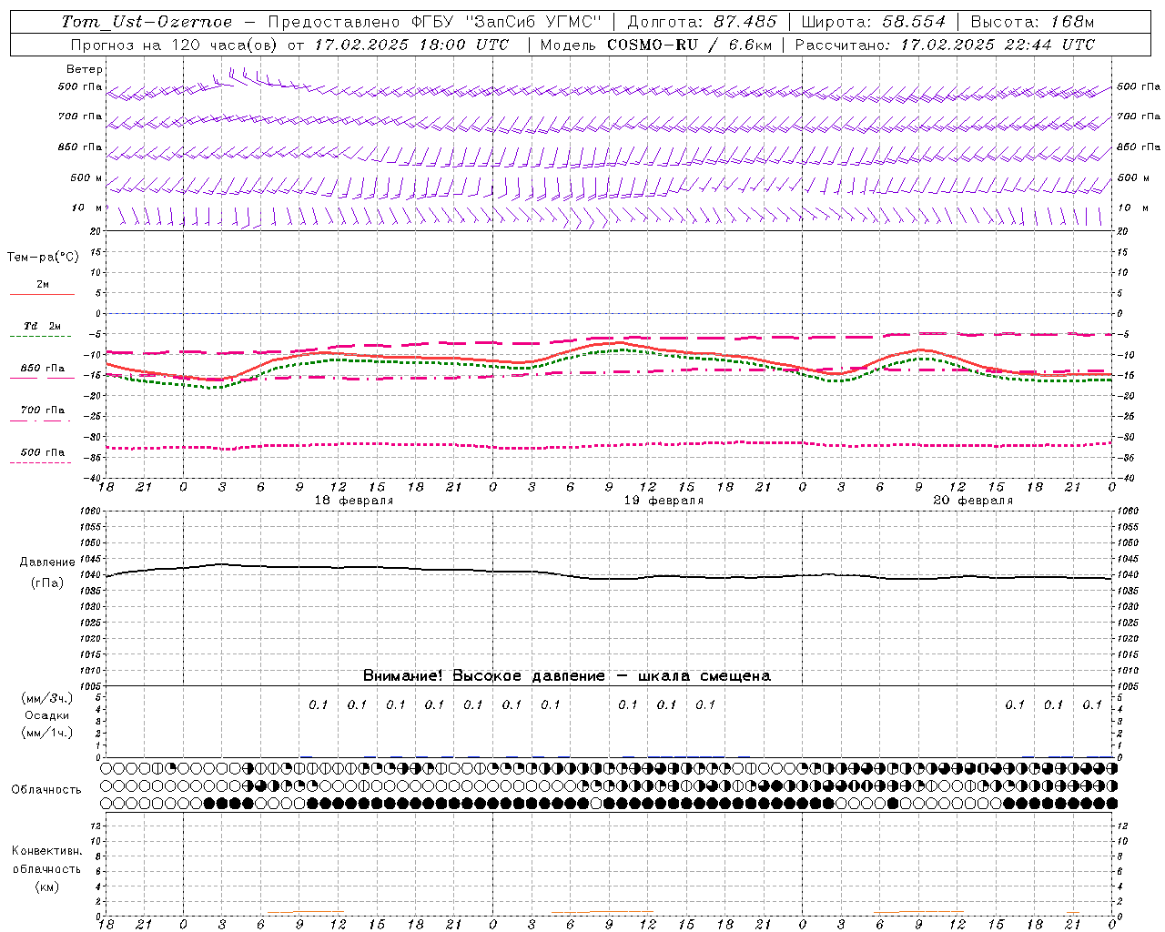Image resolution: width=1165 pixels, height=932 pixels.
Task: Click the Давление chart label
Action: tap(47, 562)
